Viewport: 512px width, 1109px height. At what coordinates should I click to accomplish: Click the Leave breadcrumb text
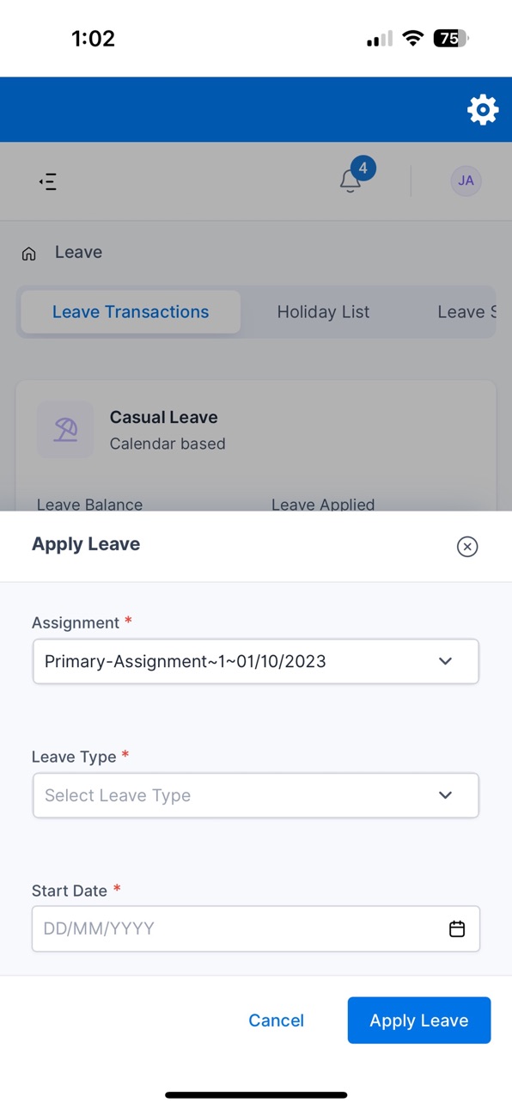(78, 252)
